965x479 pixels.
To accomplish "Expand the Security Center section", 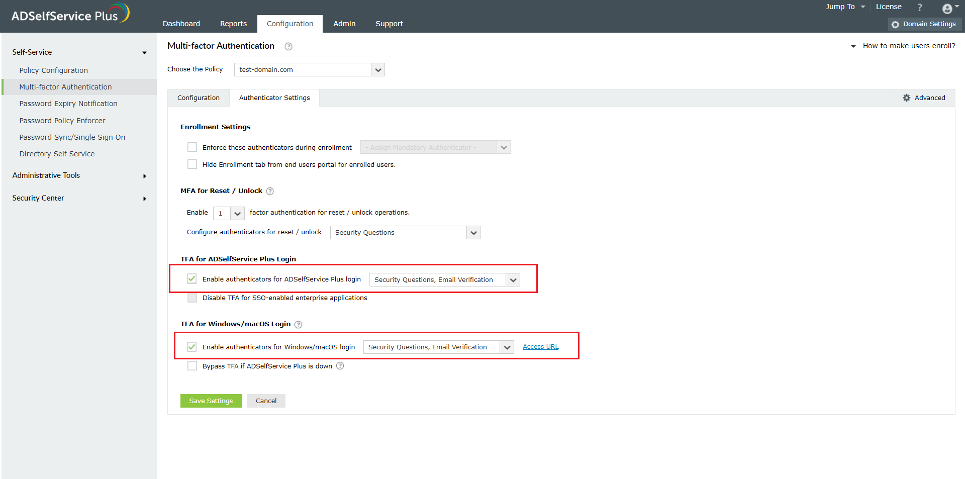I will coord(79,198).
